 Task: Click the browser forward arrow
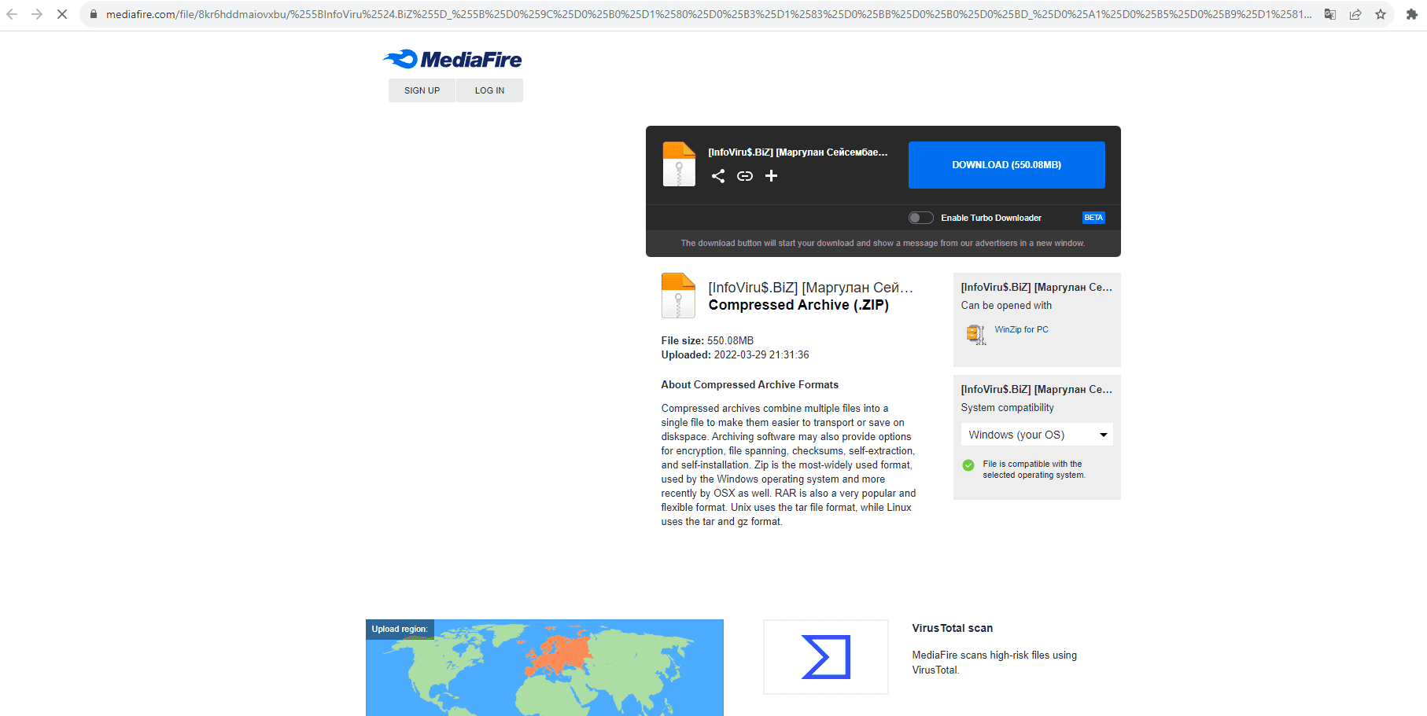pos(37,14)
